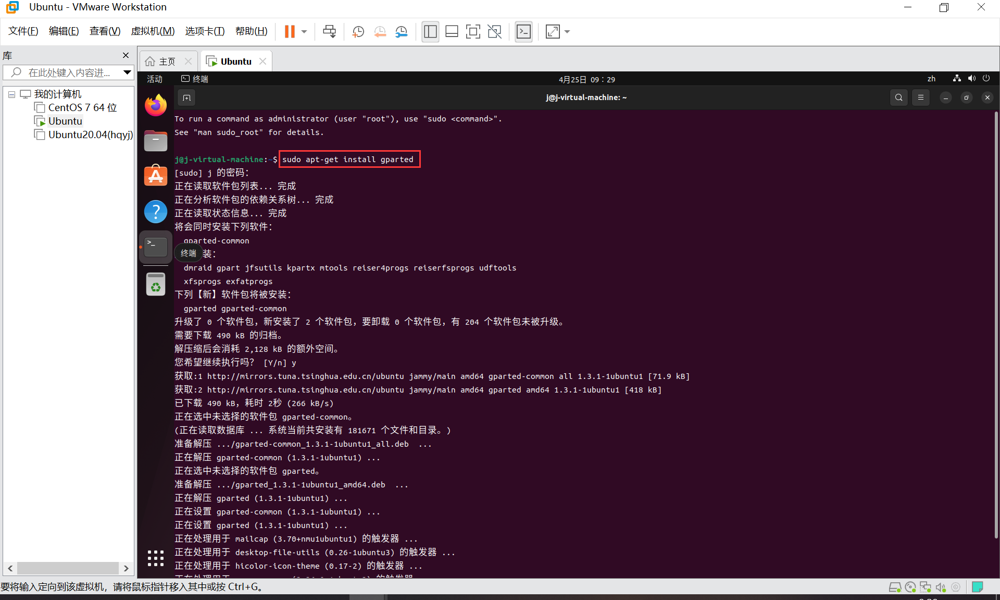Viewport: 1000px width, 600px height.
Task: Open the snapshot manager
Action: click(401, 31)
